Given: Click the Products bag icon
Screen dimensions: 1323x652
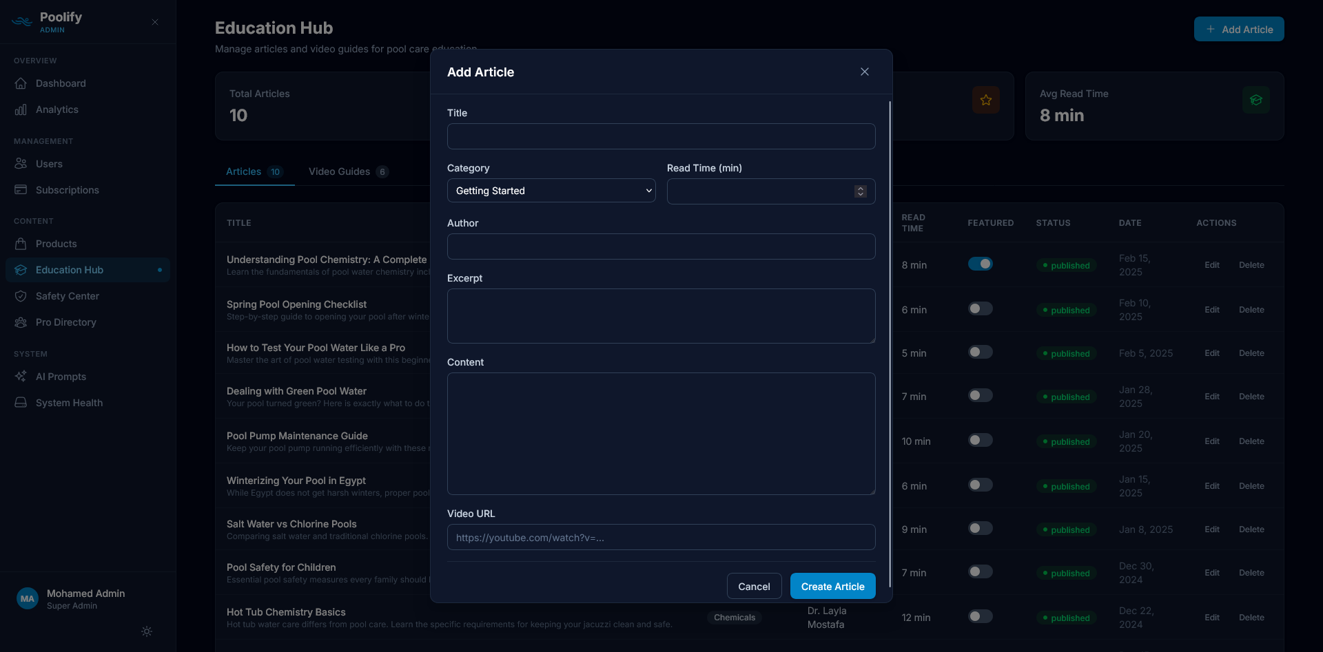Looking at the screenshot, I should pos(21,244).
